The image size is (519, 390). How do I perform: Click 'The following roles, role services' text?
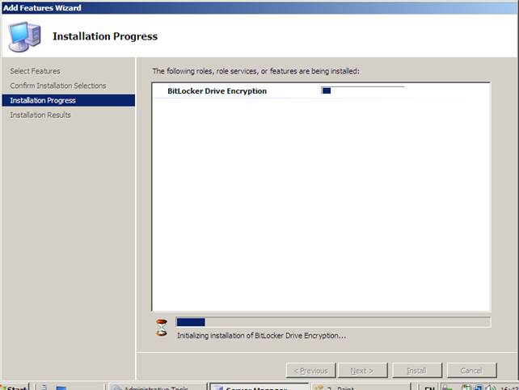point(255,71)
